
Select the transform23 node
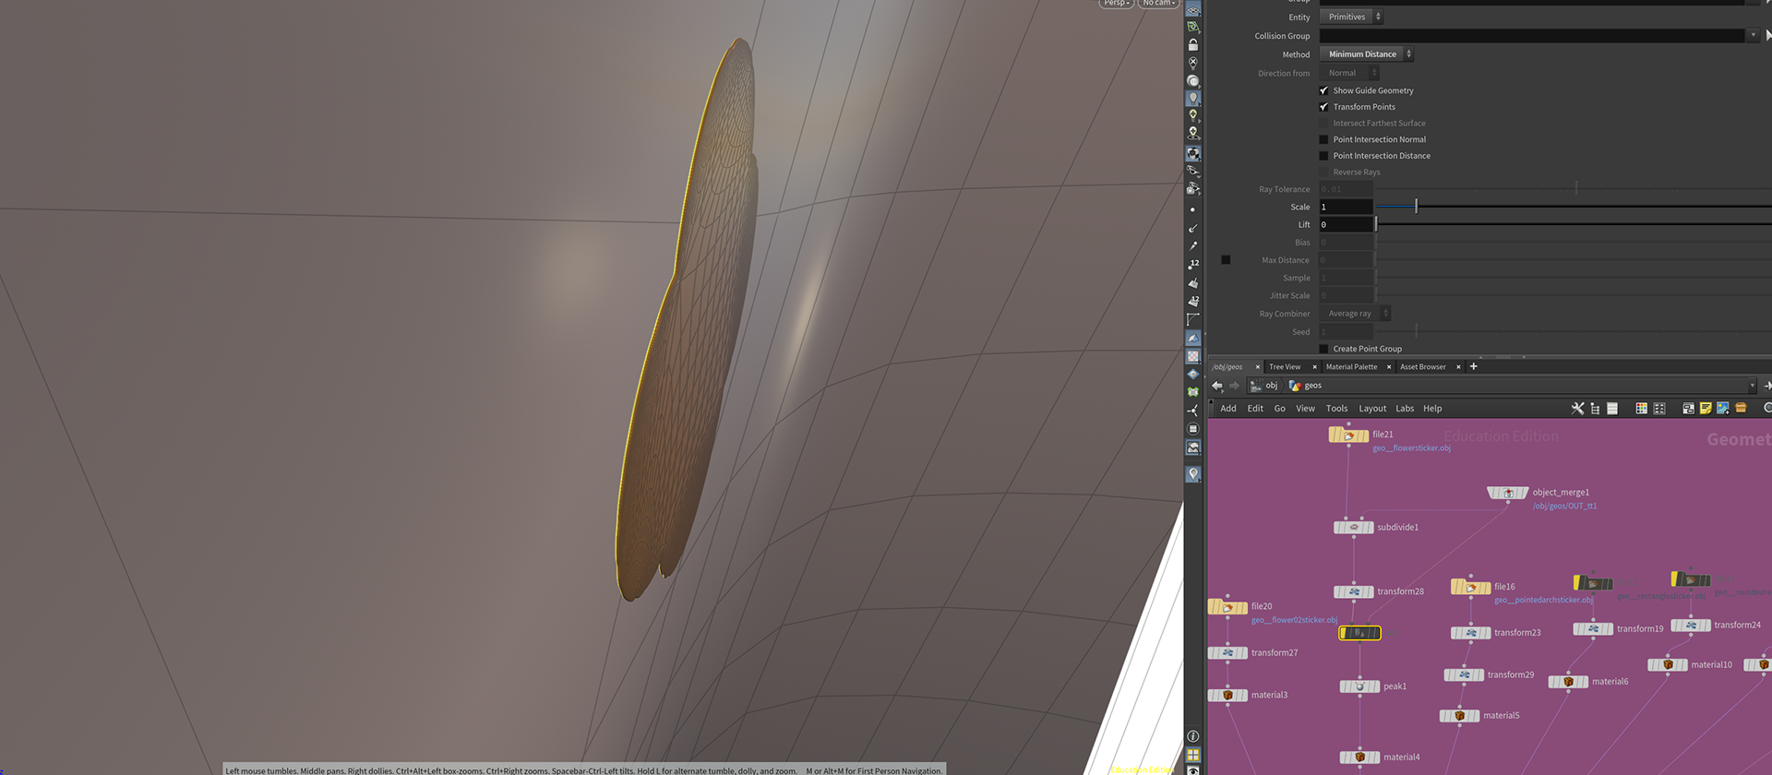[1471, 633]
